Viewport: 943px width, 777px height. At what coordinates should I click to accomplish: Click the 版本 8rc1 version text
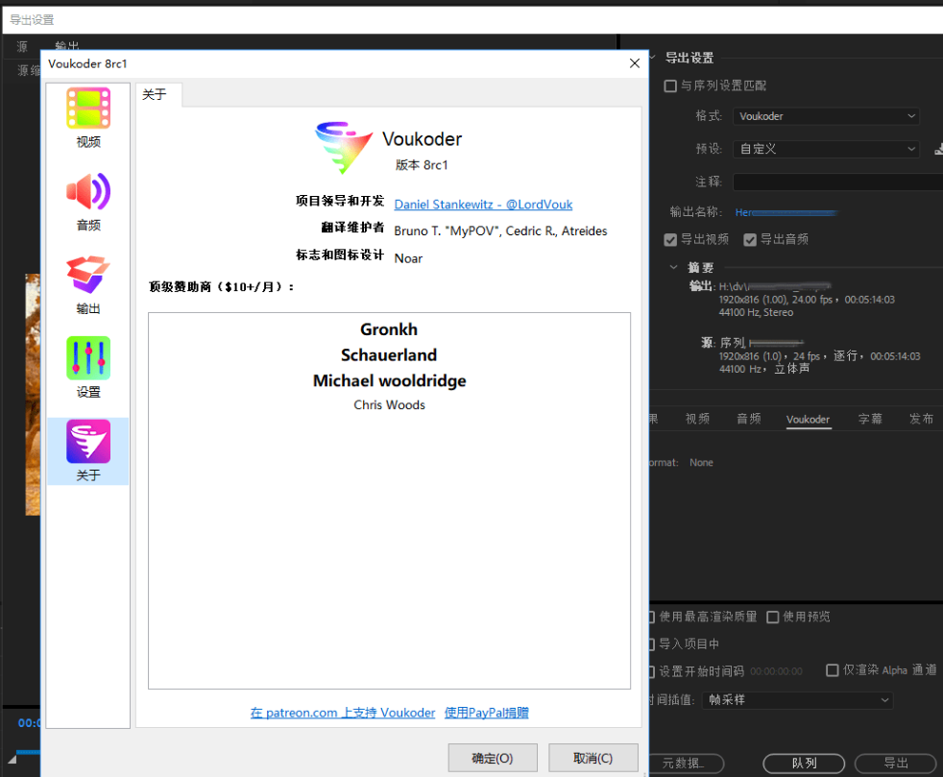pos(422,165)
